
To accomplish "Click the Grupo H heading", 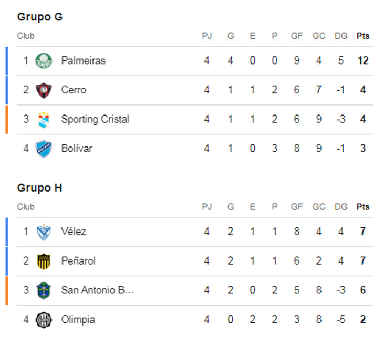I will 40,188.
